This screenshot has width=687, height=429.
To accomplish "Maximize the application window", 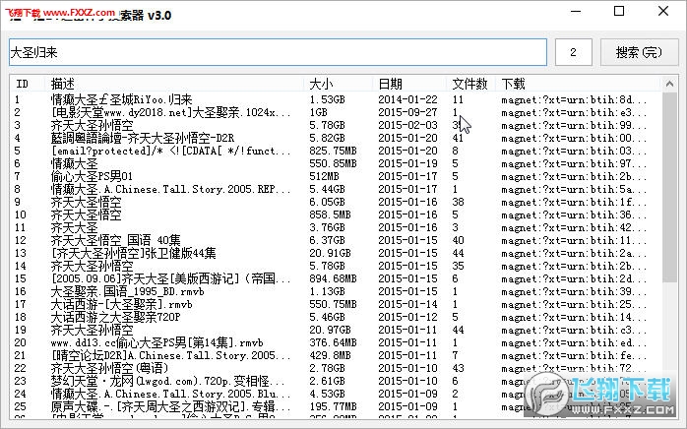I will pyautogui.click(x=618, y=12).
